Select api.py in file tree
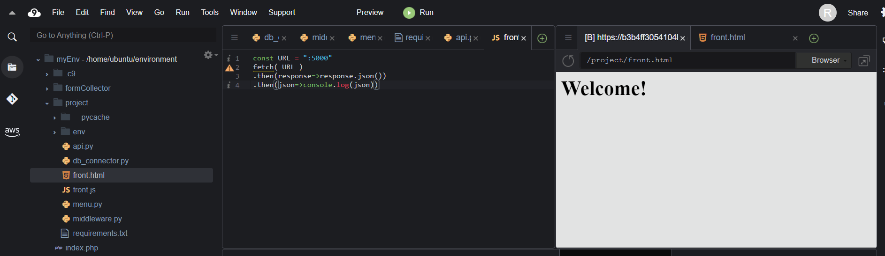This screenshot has width=885, height=256. tap(83, 146)
